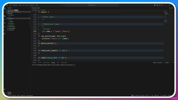The width and height of the screenshot is (178, 100).
Task: Open the Search view in activity bar
Action: point(5,12)
